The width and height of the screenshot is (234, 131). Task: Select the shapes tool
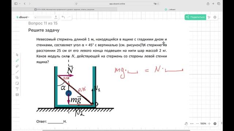(17, 78)
